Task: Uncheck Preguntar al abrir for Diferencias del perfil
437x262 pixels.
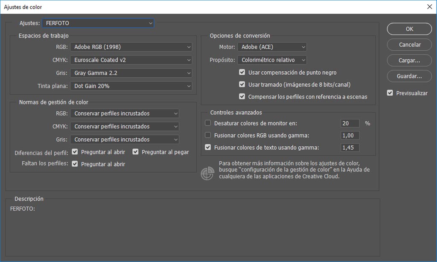Action: coord(75,152)
